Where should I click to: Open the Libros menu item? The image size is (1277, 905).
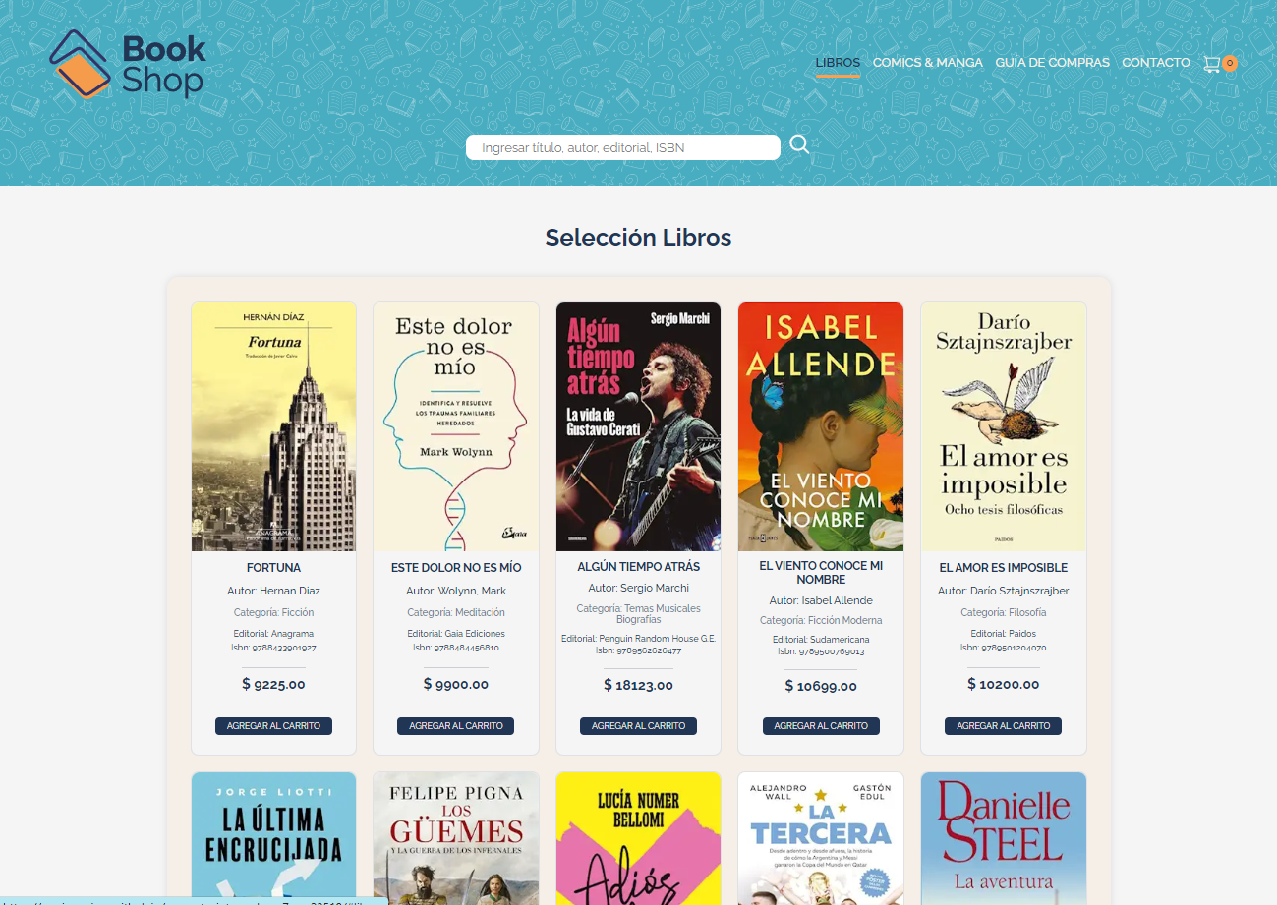point(838,63)
